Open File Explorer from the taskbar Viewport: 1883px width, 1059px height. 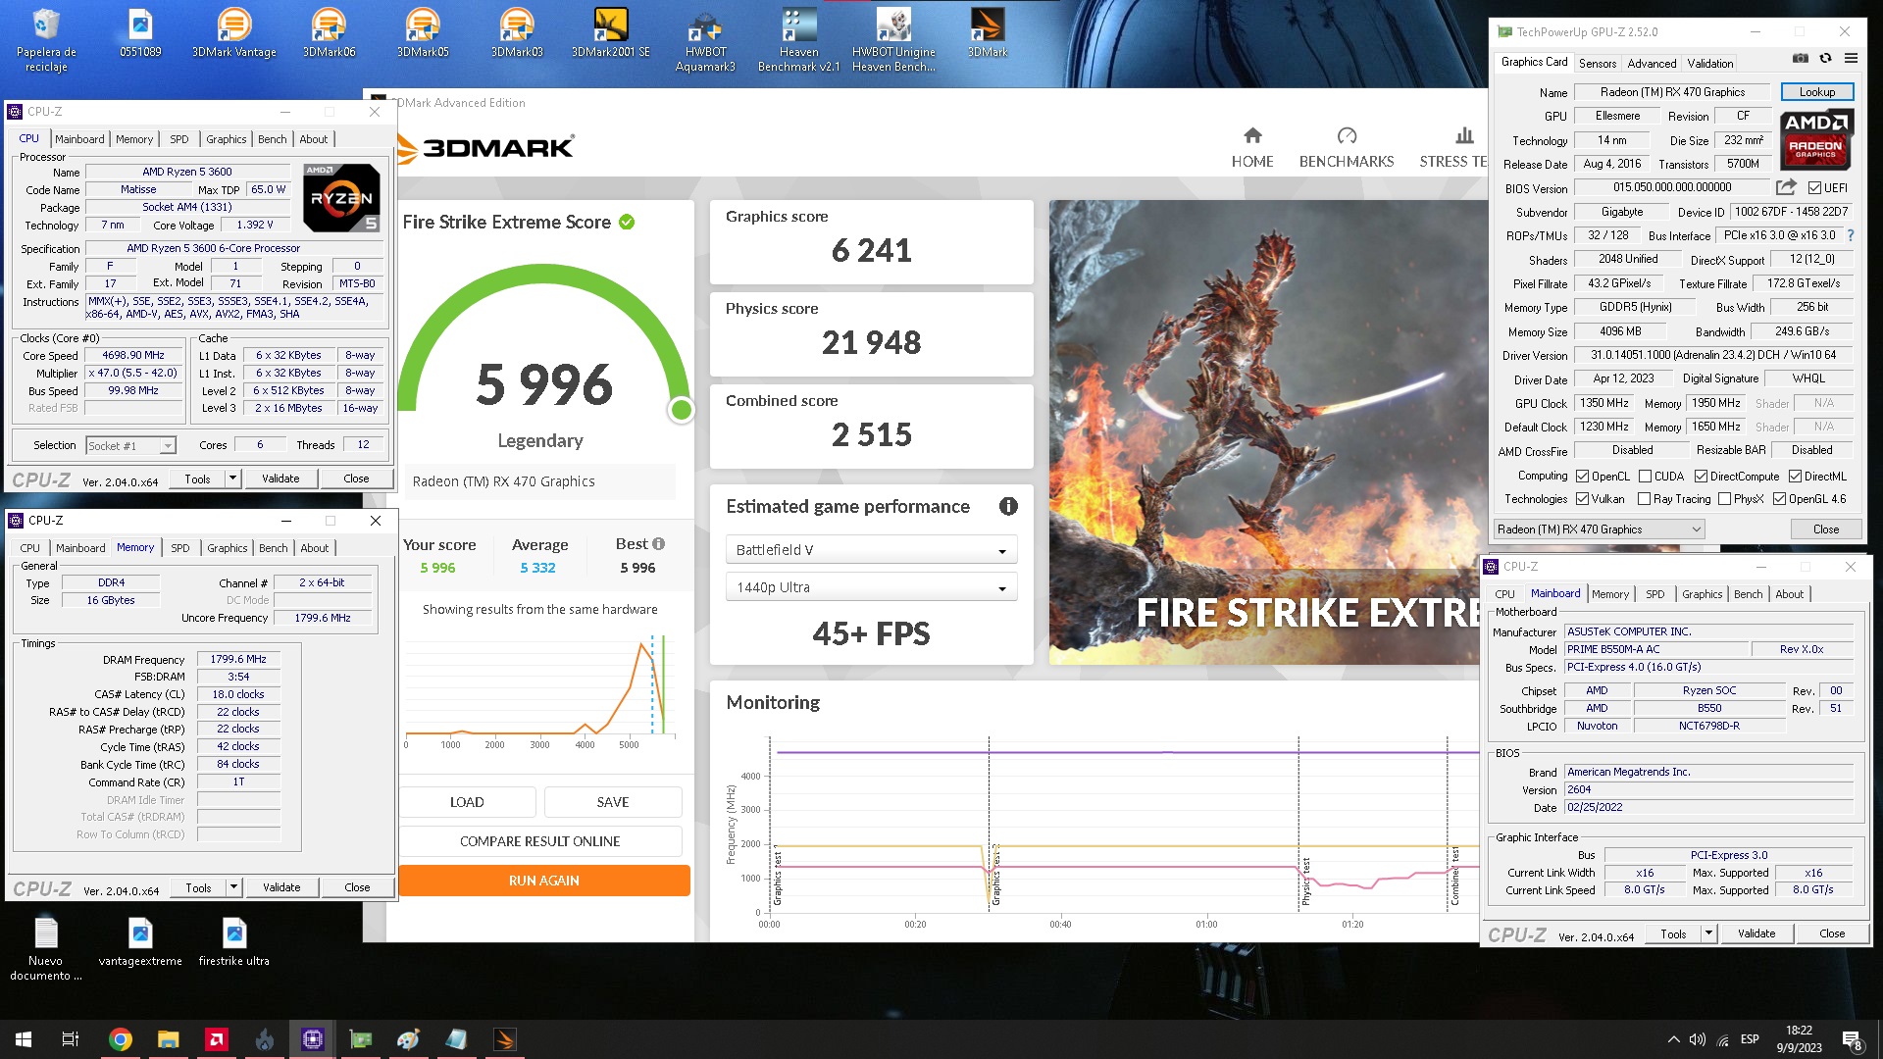pos(169,1039)
